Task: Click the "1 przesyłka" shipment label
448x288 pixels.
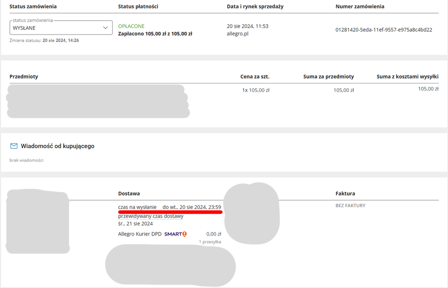Action: pyautogui.click(x=210, y=242)
